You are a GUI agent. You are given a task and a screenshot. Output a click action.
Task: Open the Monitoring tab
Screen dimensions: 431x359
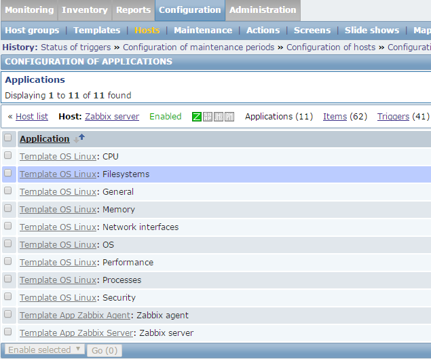pyautogui.click(x=29, y=10)
